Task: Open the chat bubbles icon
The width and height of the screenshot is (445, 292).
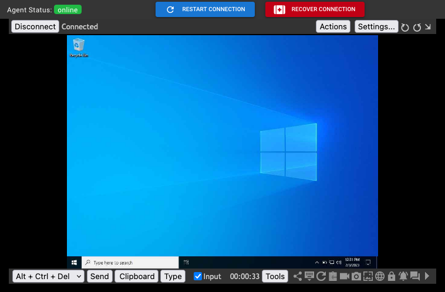Action: coord(415,276)
